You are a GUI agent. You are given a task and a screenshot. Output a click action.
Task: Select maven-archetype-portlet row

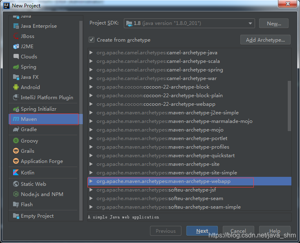pyautogui.click(x=189, y=138)
